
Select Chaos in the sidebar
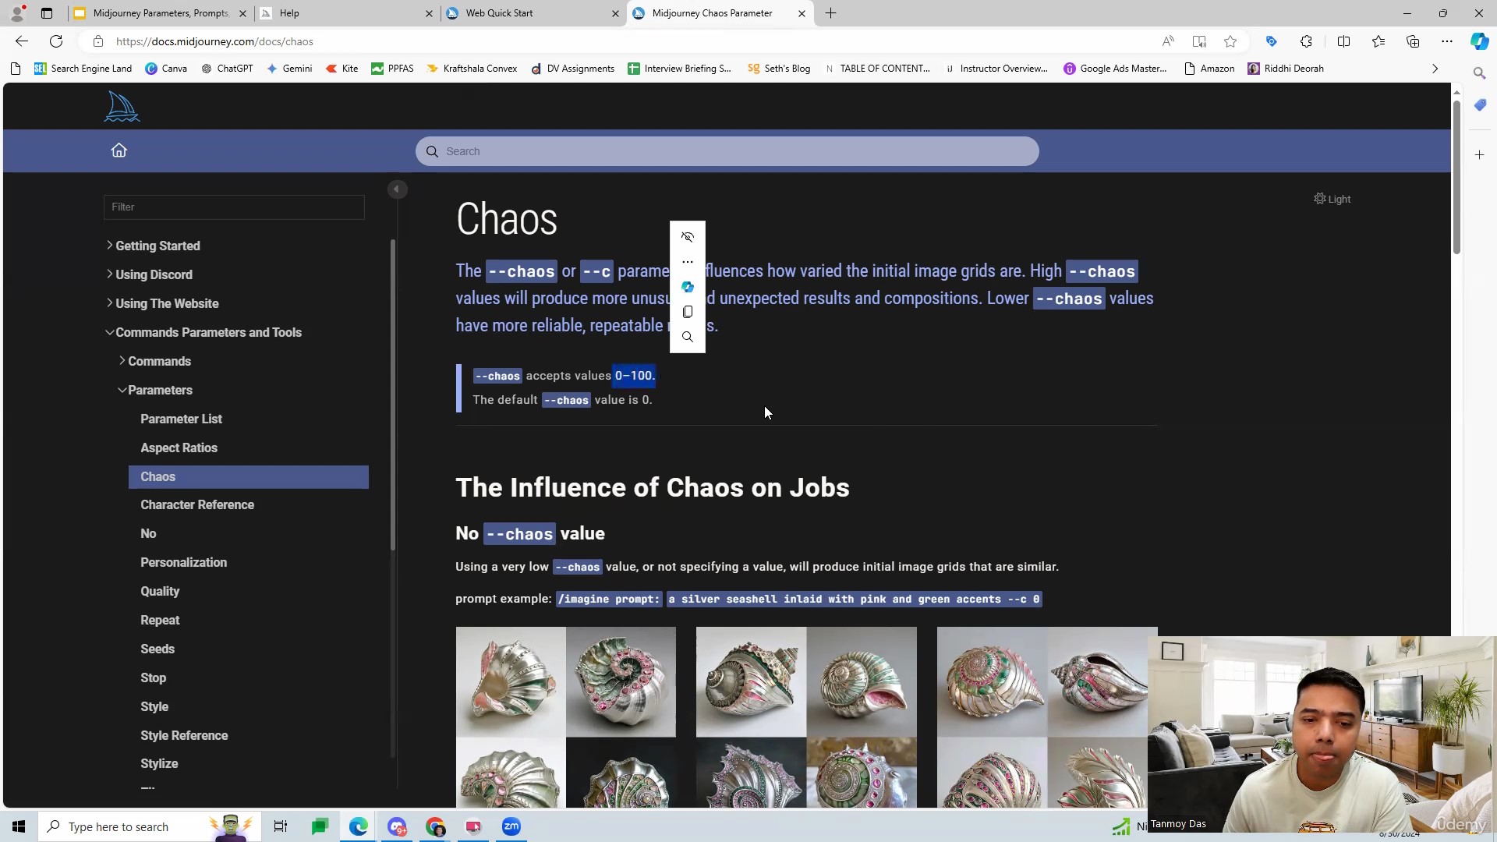click(248, 477)
